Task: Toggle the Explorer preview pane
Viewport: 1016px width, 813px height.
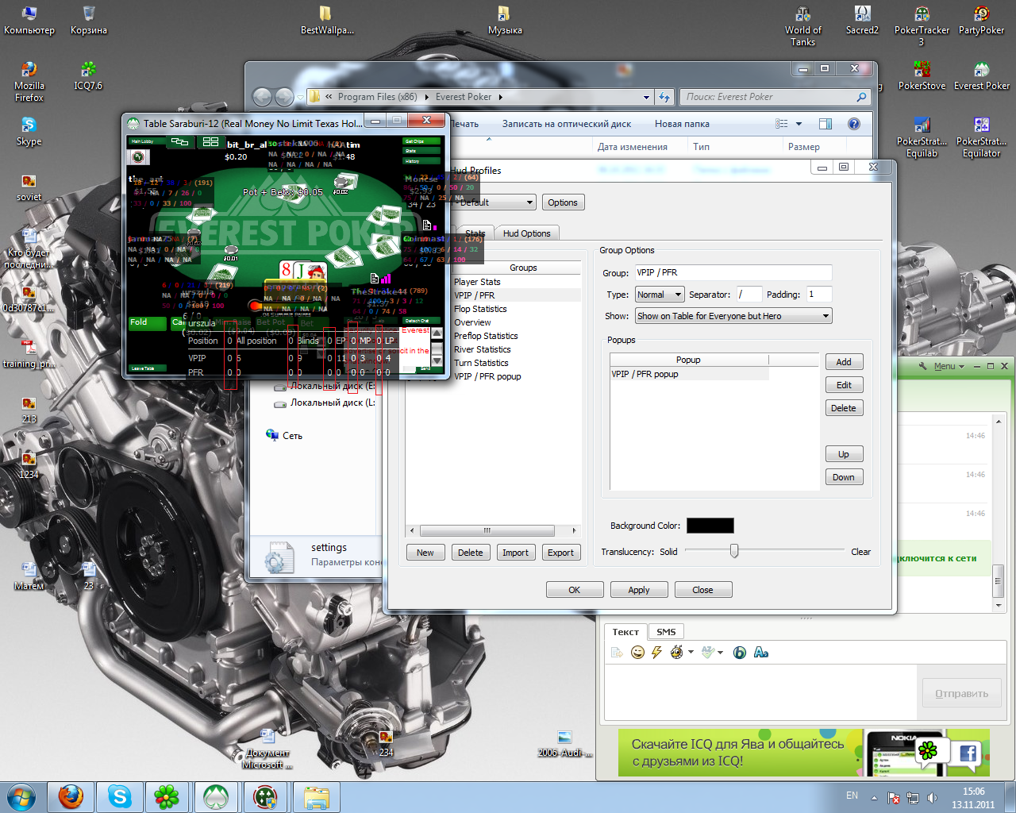Action: pyautogui.click(x=825, y=124)
